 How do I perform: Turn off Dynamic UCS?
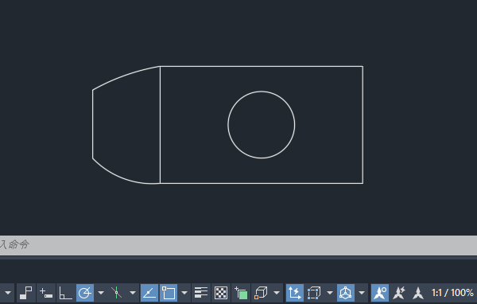click(294, 293)
